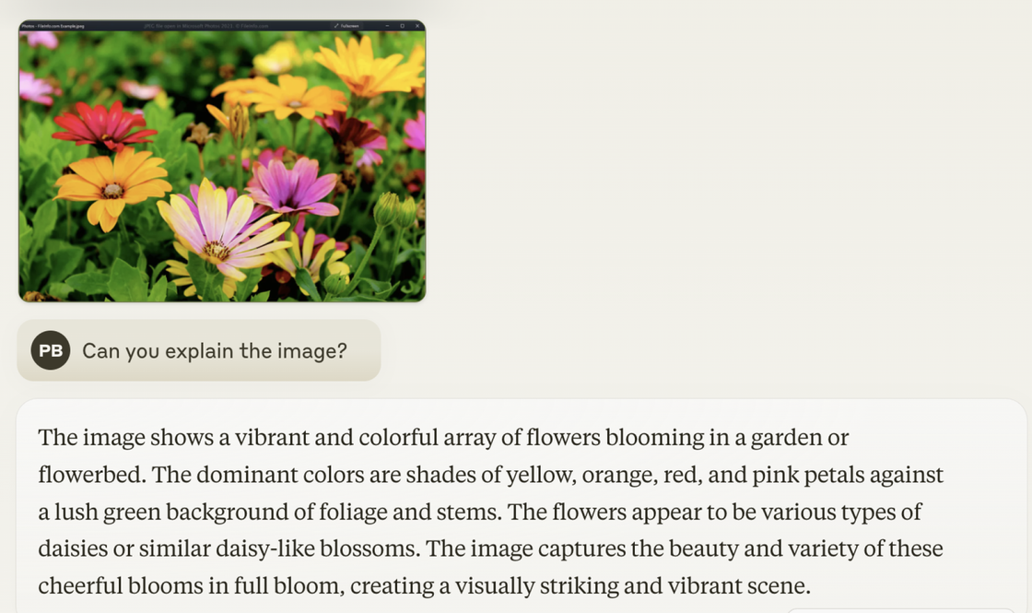Click the X icon in the photo titlebar

tap(417, 26)
